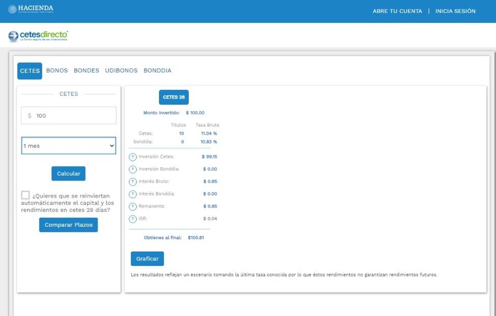Select the Interés Bruto amount $ 0.85
Screen dimensions: 496x316
(x=210, y=182)
